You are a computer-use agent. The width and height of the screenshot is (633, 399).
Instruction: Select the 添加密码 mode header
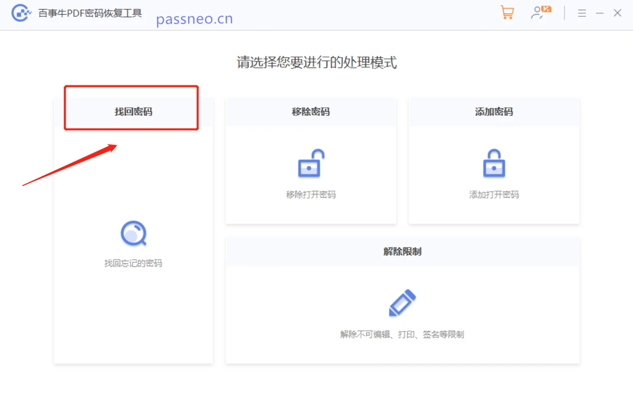tap(494, 112)
